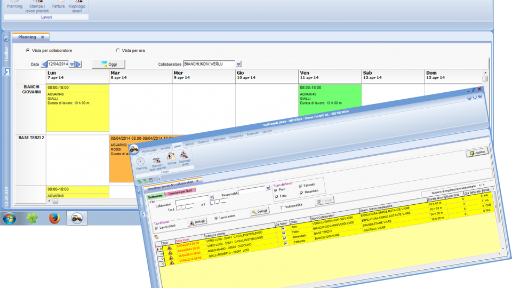
Task: Select yellow Monday 08:00-18:00 AGVARI49 appointment
Action: [x=77, y=108]
